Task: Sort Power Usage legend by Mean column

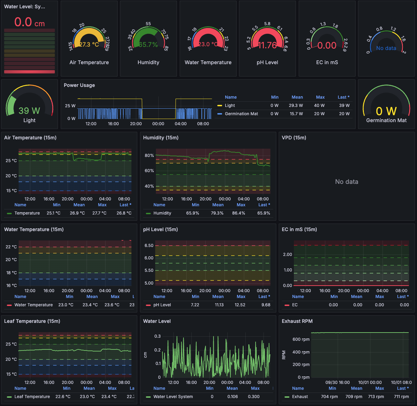Action: (297, 97)
